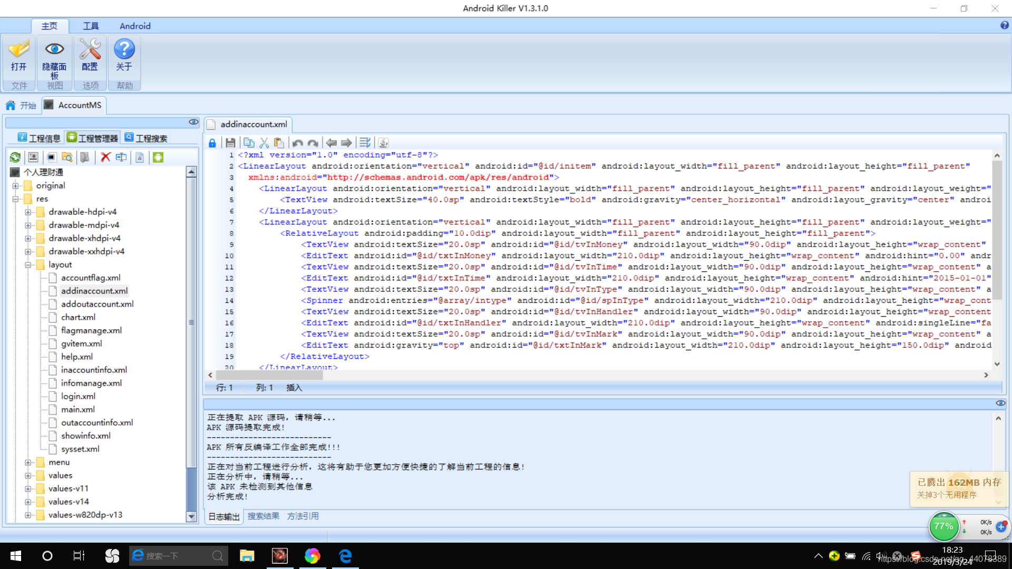This screenshot has width=1012, height=569.
Task: Select the AccountMS project tab
Action: point(73,105)
